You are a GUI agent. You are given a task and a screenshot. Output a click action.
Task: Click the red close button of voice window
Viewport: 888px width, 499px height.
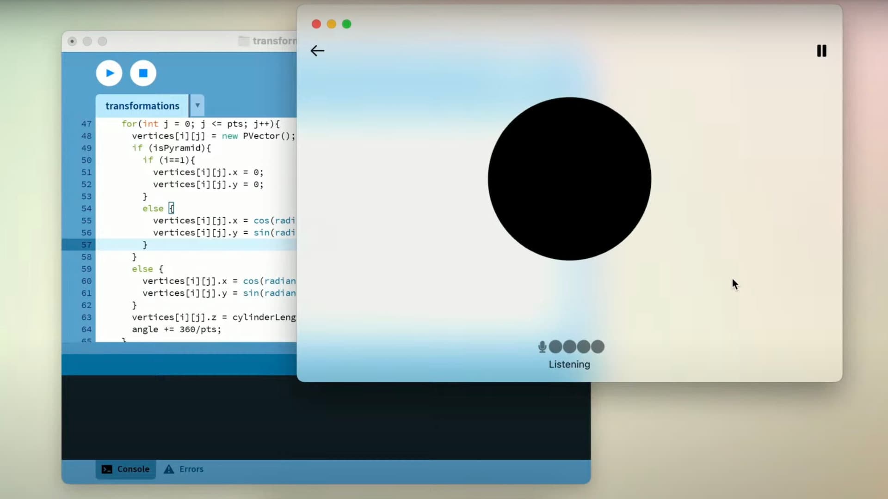pos(316,24)
